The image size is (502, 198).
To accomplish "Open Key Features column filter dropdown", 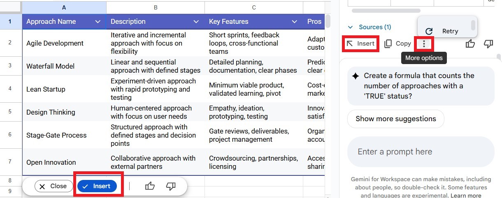I will (x=294, y=22).
